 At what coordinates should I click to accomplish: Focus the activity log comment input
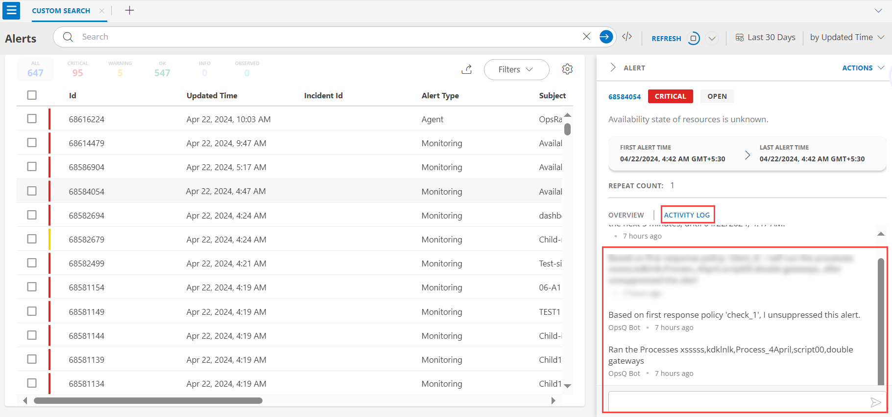[739, 401]
